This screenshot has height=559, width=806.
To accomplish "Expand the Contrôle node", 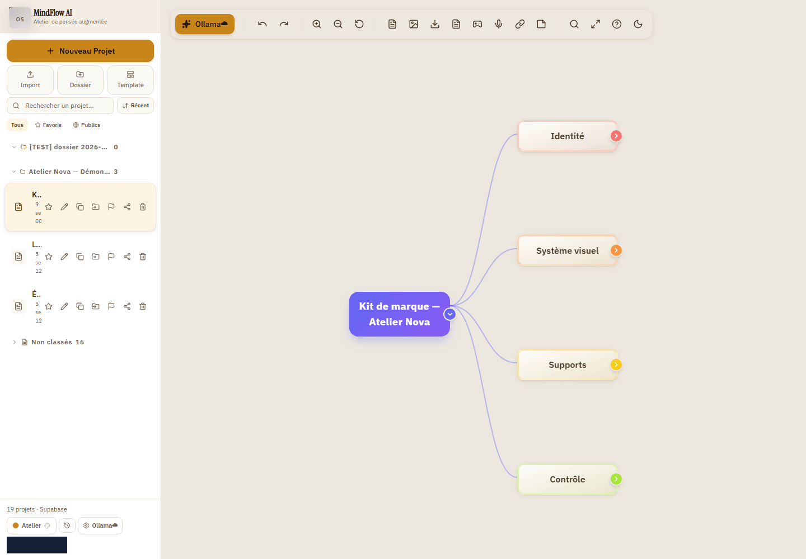I will (x=616, y=479).
